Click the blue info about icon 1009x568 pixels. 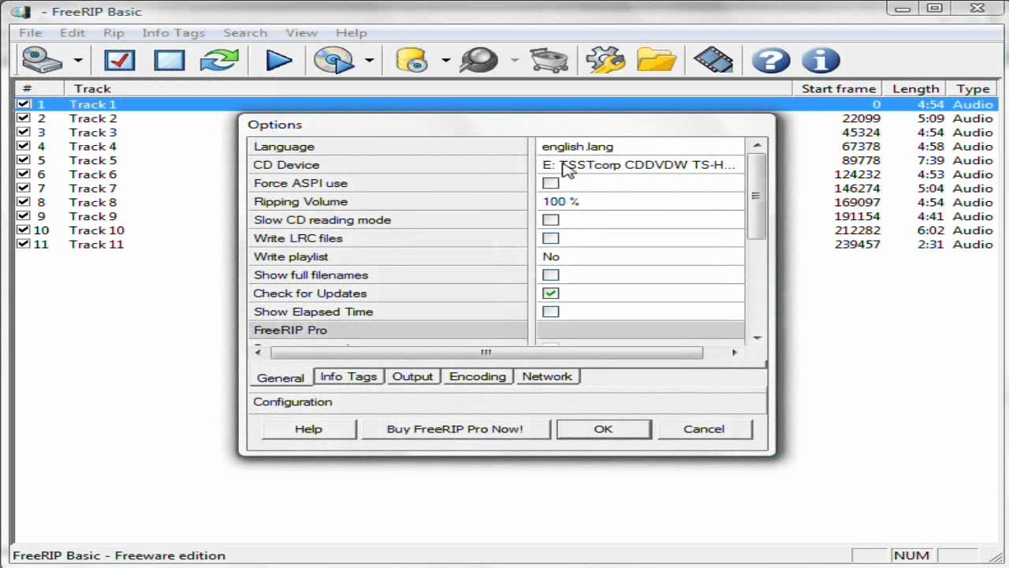[821, 61]
